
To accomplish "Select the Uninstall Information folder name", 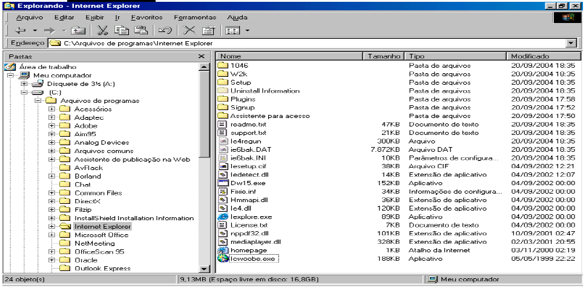I will tap(265, 91).
